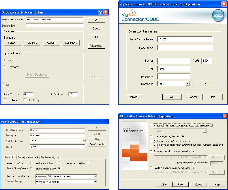Click the Page Timeout field
The width and height of the screenshot is (228, 190).
click(28, 95)
